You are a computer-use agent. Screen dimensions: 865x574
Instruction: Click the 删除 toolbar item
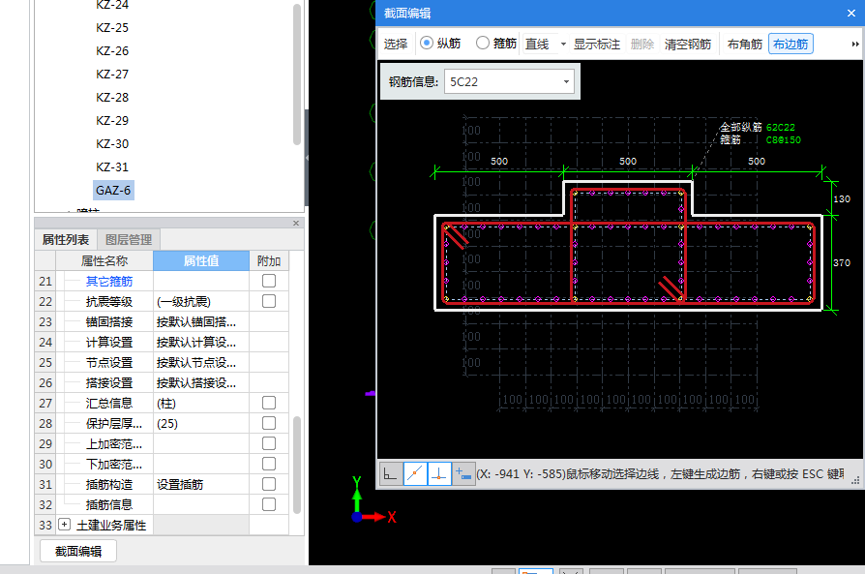642,45
